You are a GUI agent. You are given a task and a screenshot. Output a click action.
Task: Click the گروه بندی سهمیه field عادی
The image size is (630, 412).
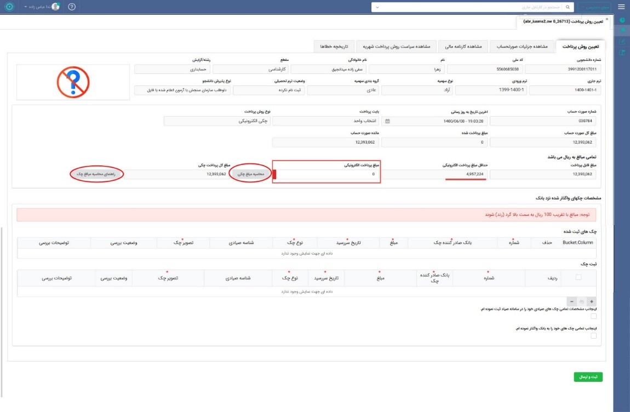coord(343,90)
